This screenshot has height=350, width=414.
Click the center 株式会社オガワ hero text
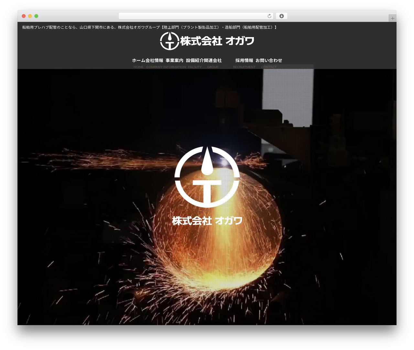pyautogui.click(x=207, y=221)
